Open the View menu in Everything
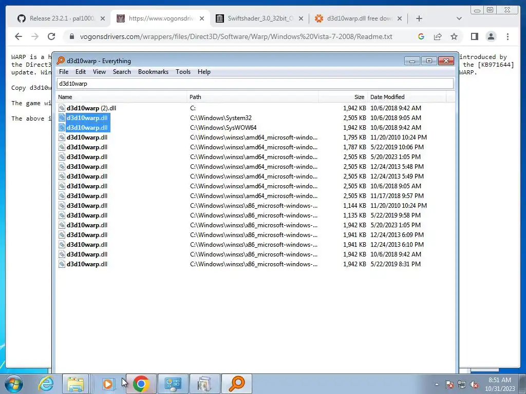Image resolution: width=526 pixels, height=394 pixels. pos(99,72)
